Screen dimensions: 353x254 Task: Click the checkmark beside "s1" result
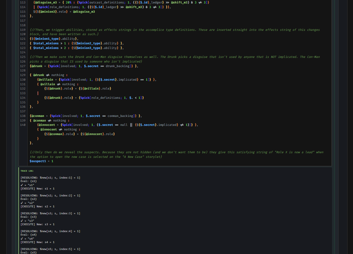pyautogui.click(x=22, y=185)
